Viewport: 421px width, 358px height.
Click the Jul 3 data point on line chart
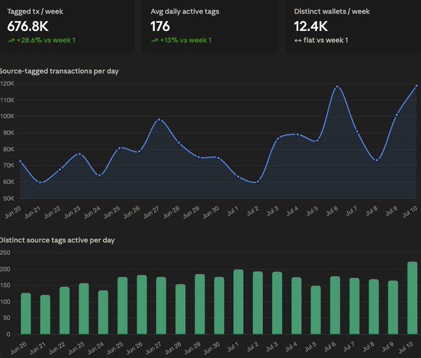point(278,139)
